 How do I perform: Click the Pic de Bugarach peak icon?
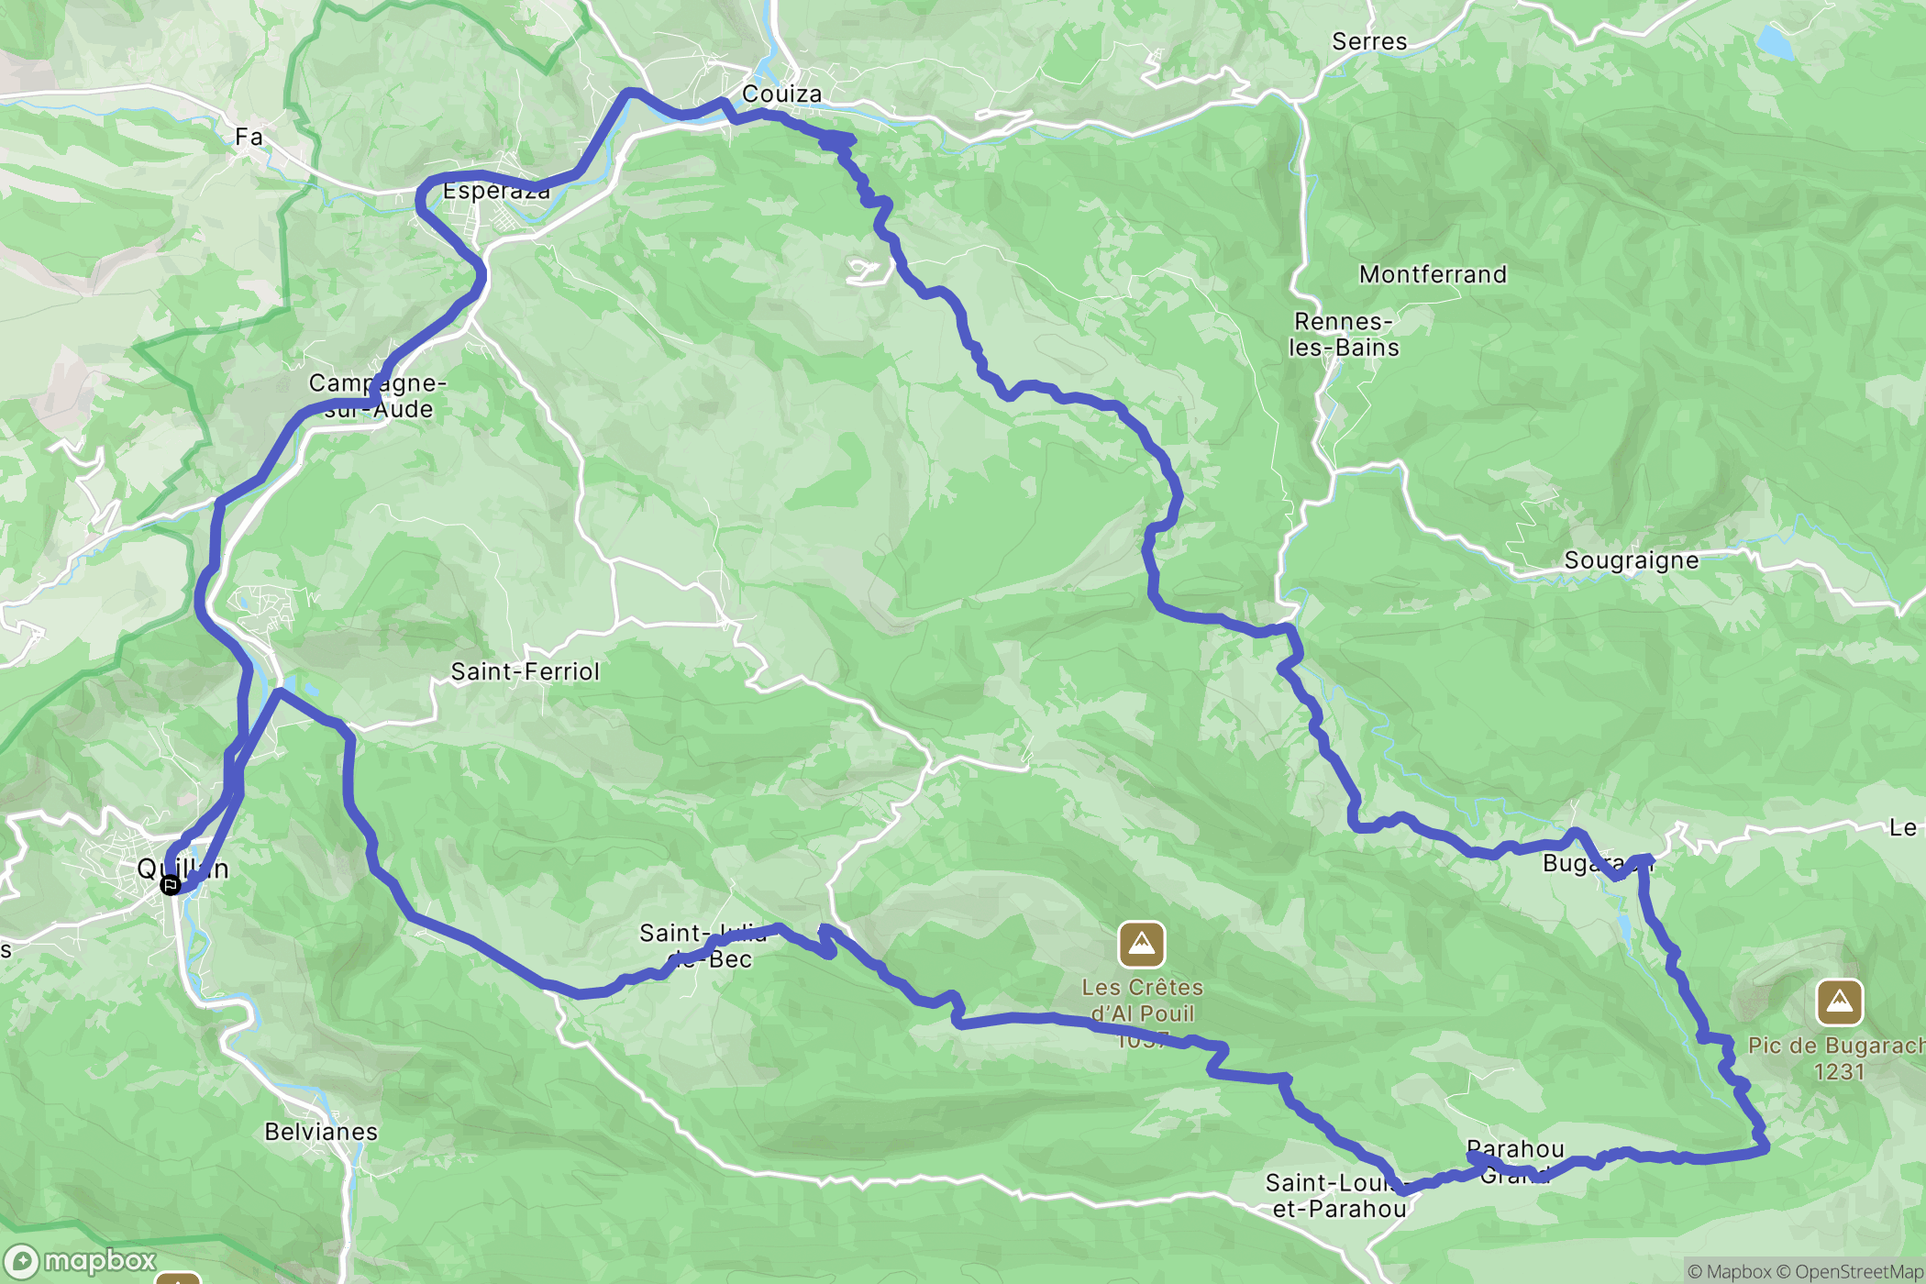coord(1840,1002)
